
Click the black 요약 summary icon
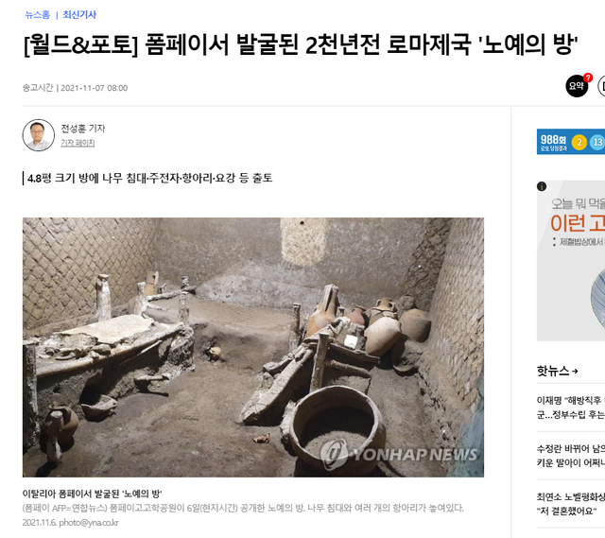tap(577, 86)
